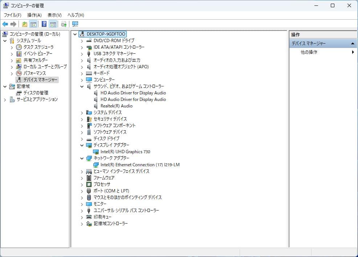Click the remote desktop icon on the toolbar
This screenshot has width=358, height=257.
pyautogui.click(x=75, y=24)
